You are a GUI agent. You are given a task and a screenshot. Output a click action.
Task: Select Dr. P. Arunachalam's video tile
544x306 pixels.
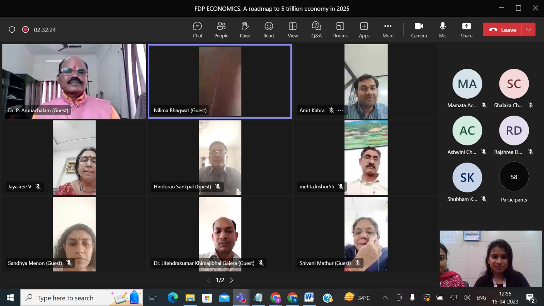click(x=74, y=81)
